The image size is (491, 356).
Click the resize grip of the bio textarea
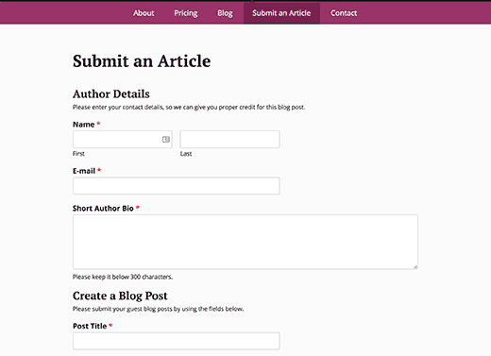click(415, 267)
